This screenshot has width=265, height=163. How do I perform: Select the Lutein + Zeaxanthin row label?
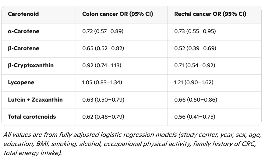pos(35,99)
